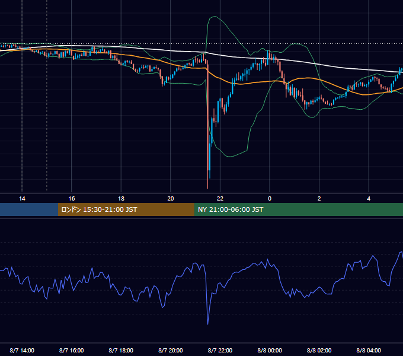Click the oscillator's sharp lowest dip point
This screenshot has height=356, width=403.
(x=207, y=323)
